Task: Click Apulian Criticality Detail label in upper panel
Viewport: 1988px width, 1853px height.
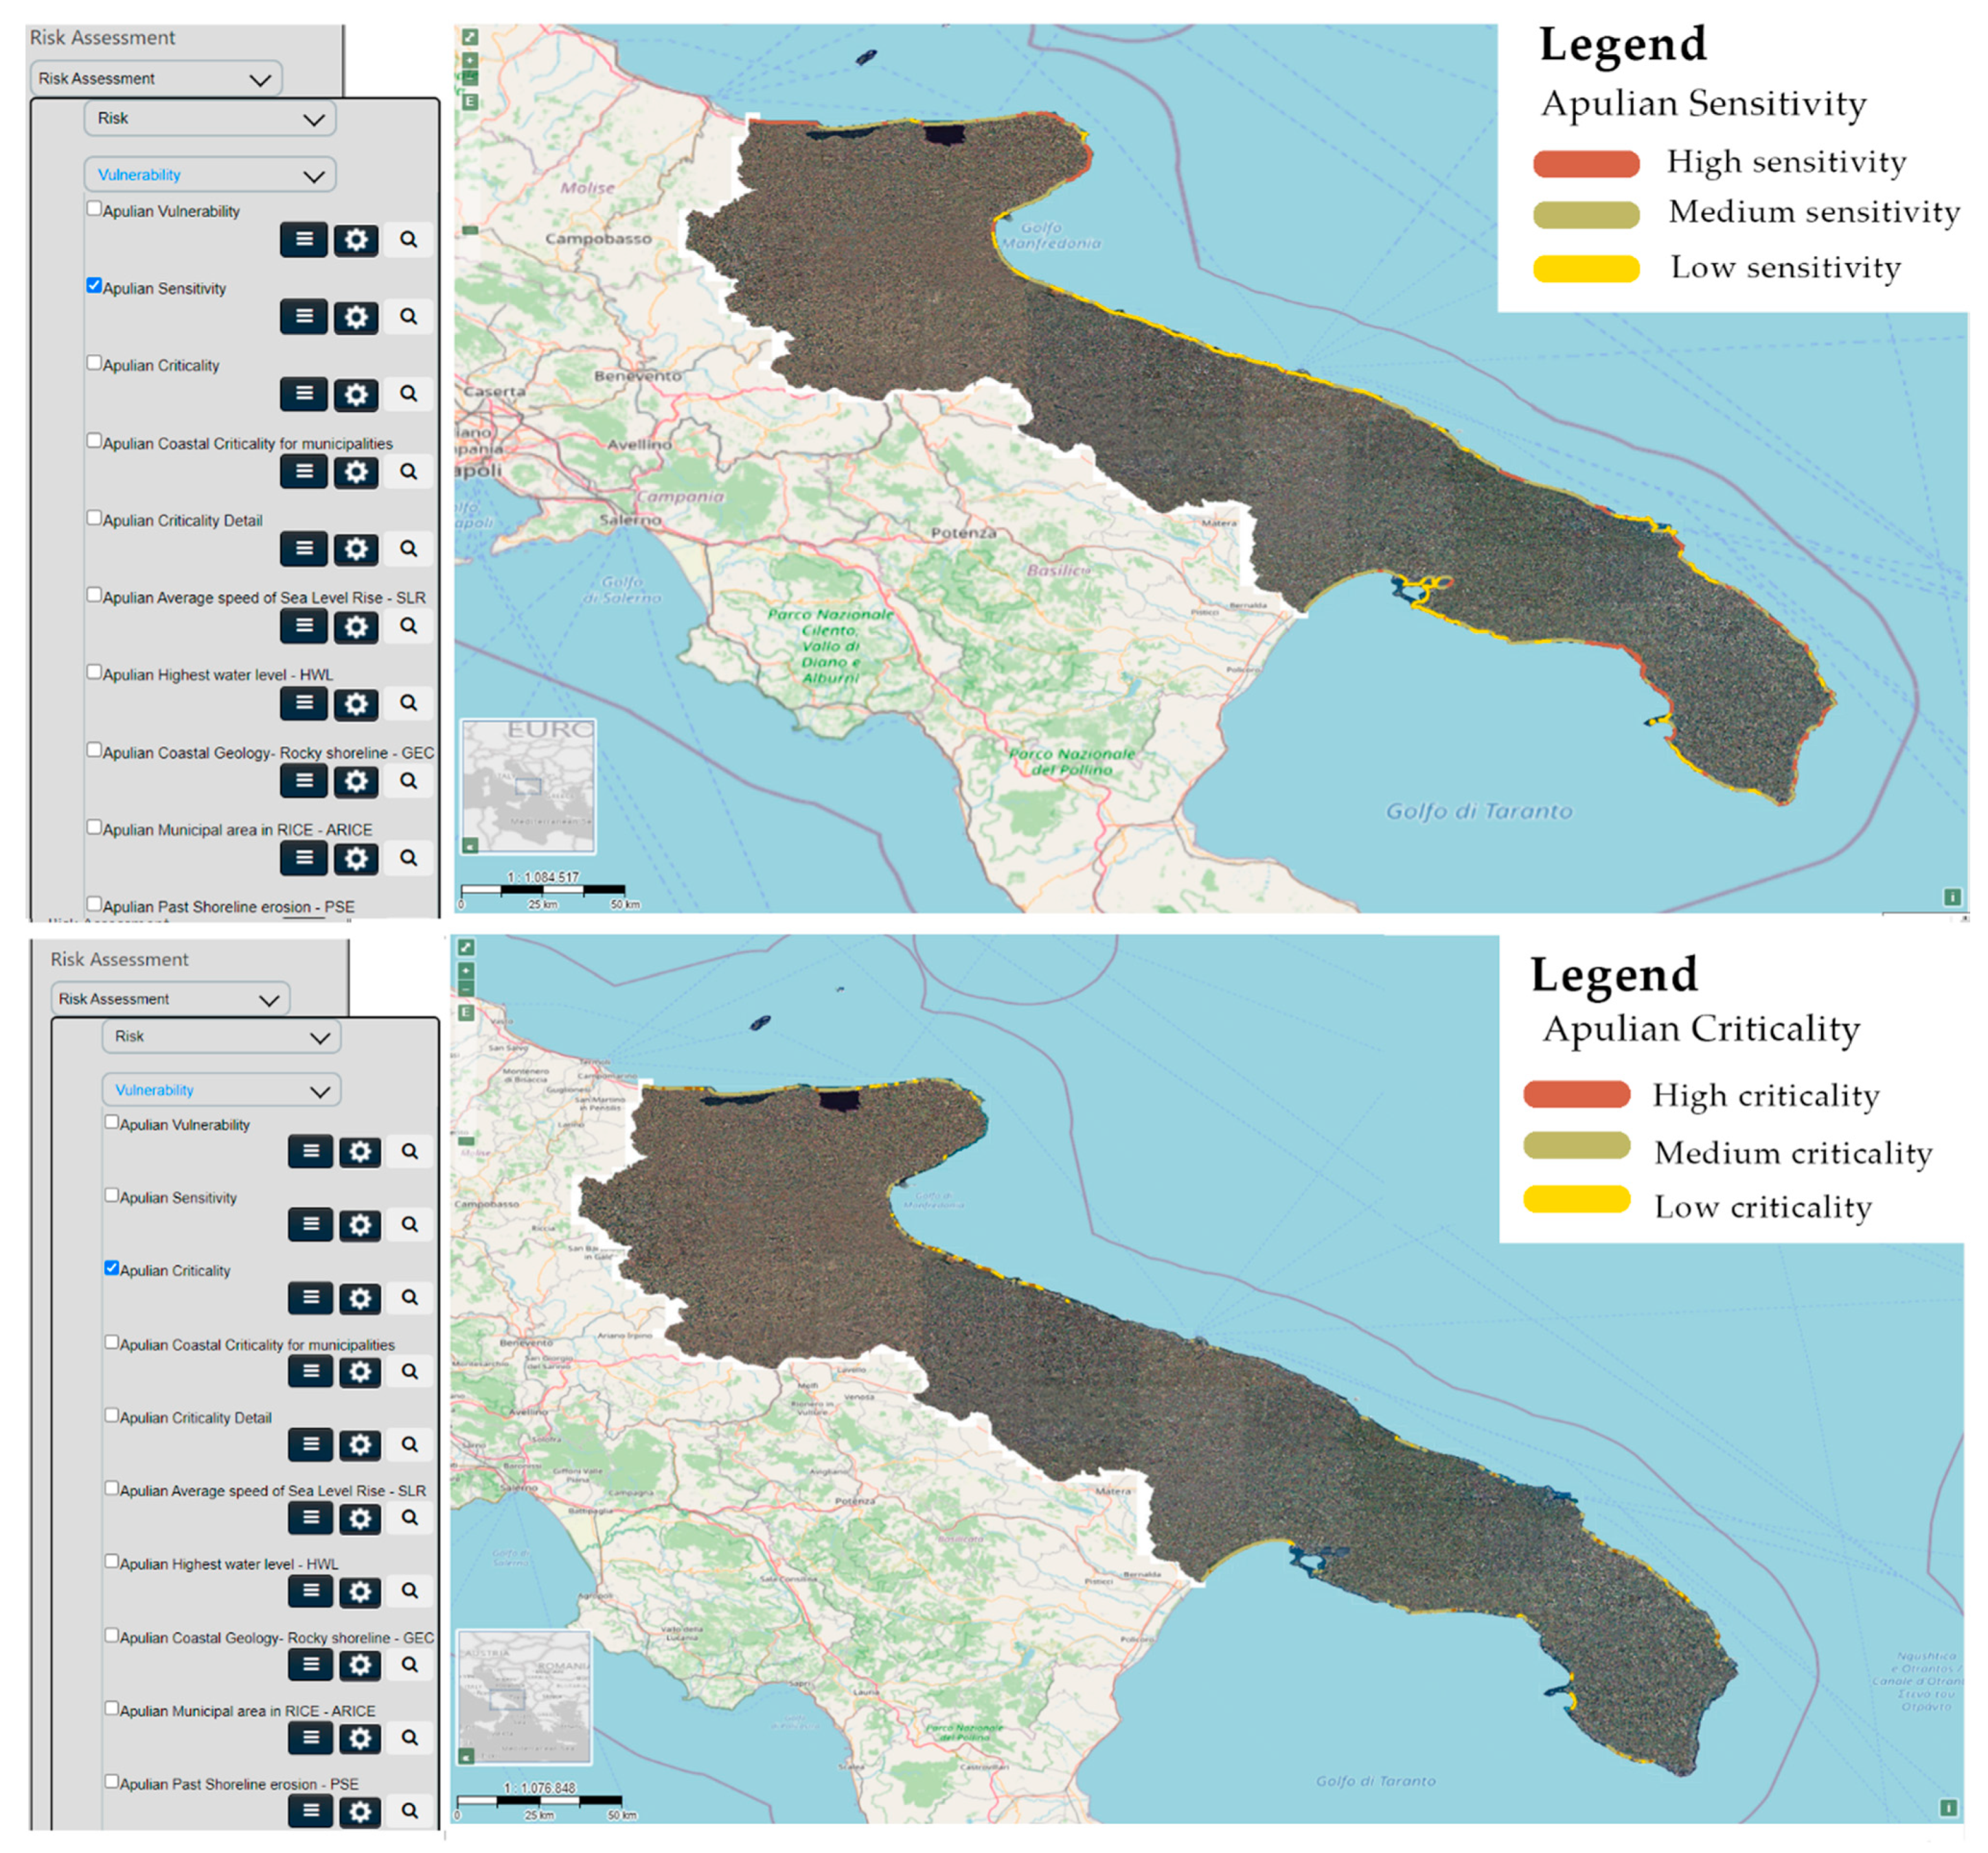Action: 182,521
